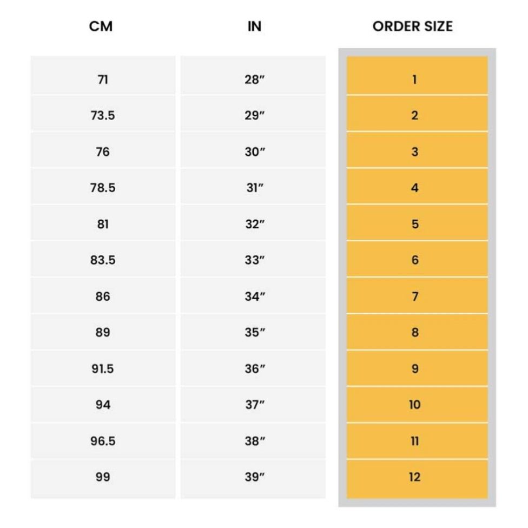Click the 78.5 centimeter cell
528x528 pixels.
[103, 188]
